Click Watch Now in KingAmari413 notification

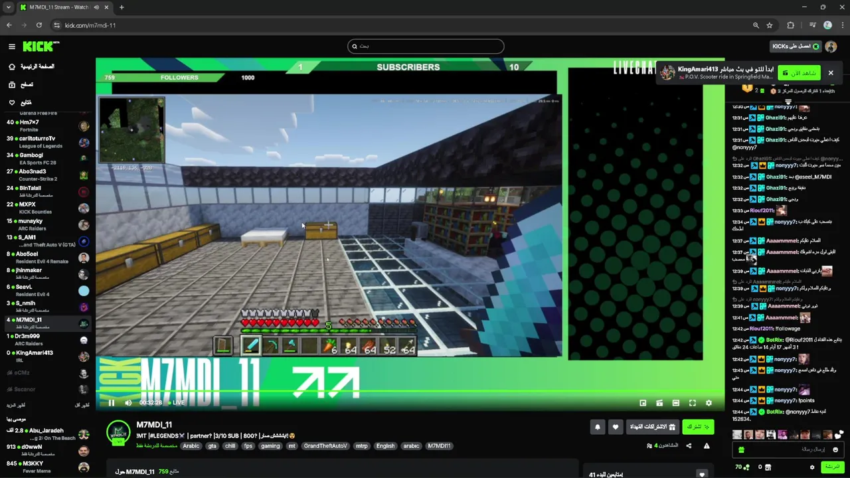(800, 73)
